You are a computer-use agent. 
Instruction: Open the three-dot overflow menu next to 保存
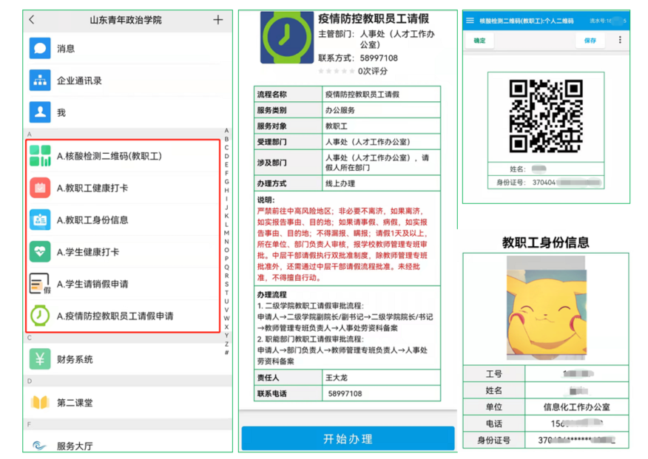click(x=620, y=41)
